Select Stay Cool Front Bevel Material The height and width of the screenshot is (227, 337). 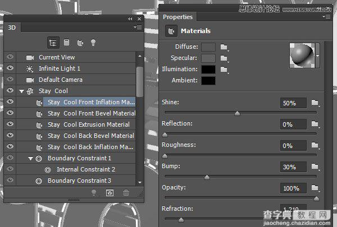(76, 113)
